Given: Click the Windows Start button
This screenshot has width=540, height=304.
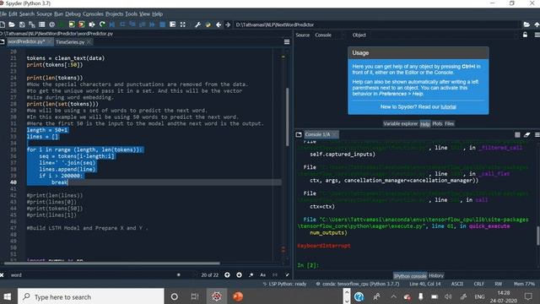Looking at the screenshot, I should 8,296.
